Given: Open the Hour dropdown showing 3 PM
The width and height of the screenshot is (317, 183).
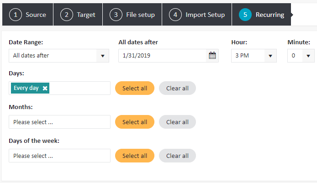Looking at the screenshot, I should click(254, 56).
